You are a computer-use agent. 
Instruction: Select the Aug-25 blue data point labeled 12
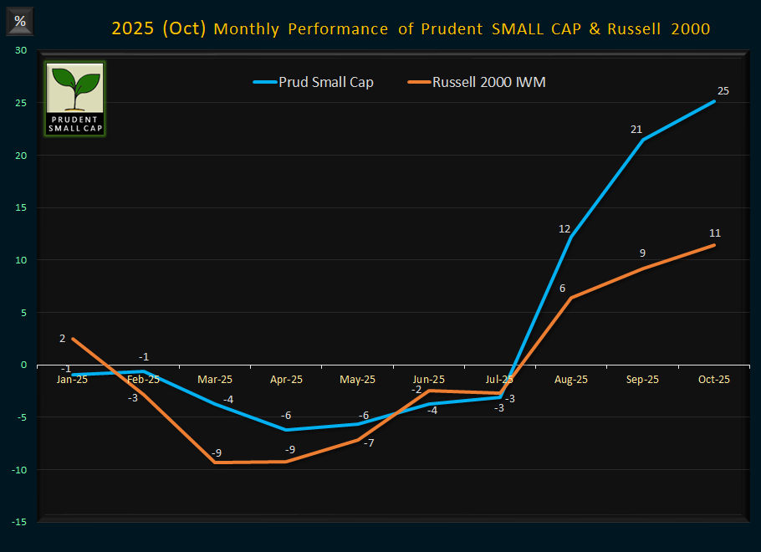570,238
